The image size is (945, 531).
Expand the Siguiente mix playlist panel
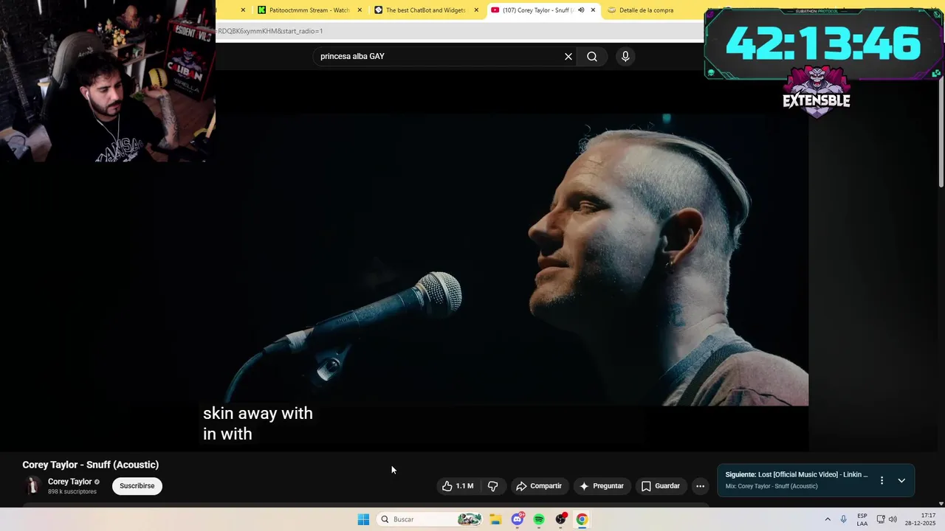901,480
